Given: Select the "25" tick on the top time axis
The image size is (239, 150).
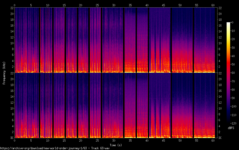Looking at the screenshot, I should 97,5.
